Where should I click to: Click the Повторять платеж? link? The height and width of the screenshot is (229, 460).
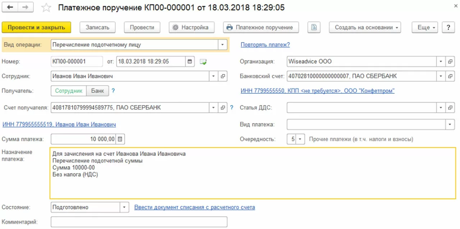coord(265,45)
